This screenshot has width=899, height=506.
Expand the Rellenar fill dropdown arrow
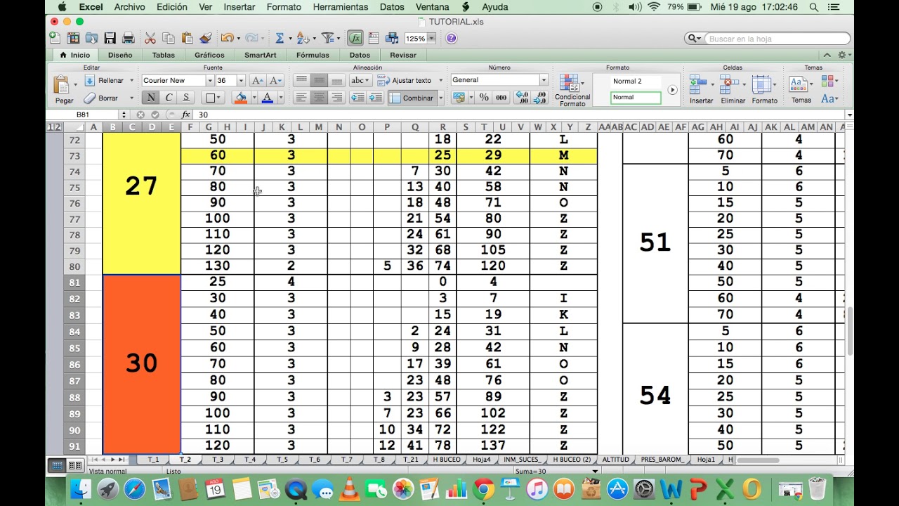pos(131,80)
